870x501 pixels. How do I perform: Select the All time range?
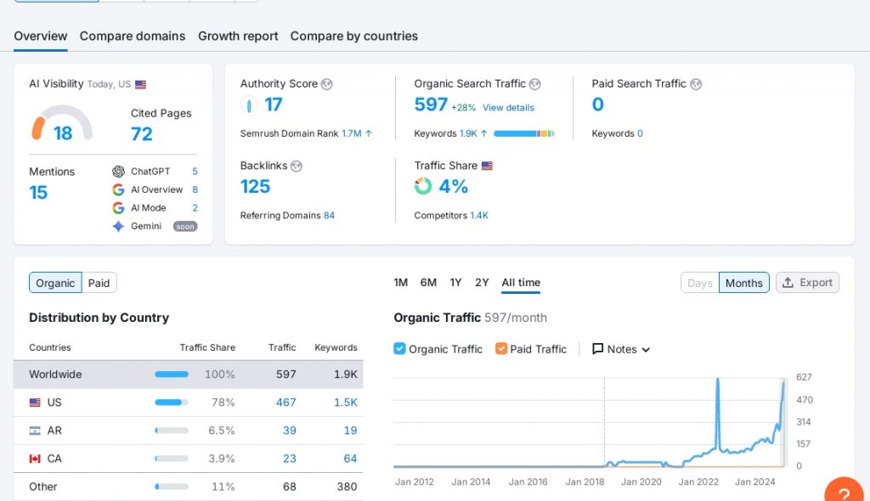[x=521, y=283]
